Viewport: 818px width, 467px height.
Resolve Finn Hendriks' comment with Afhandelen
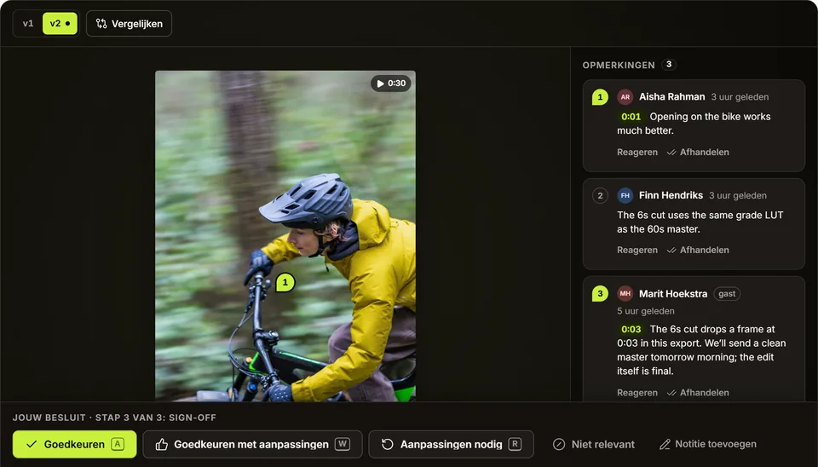[x=698, y=250]
